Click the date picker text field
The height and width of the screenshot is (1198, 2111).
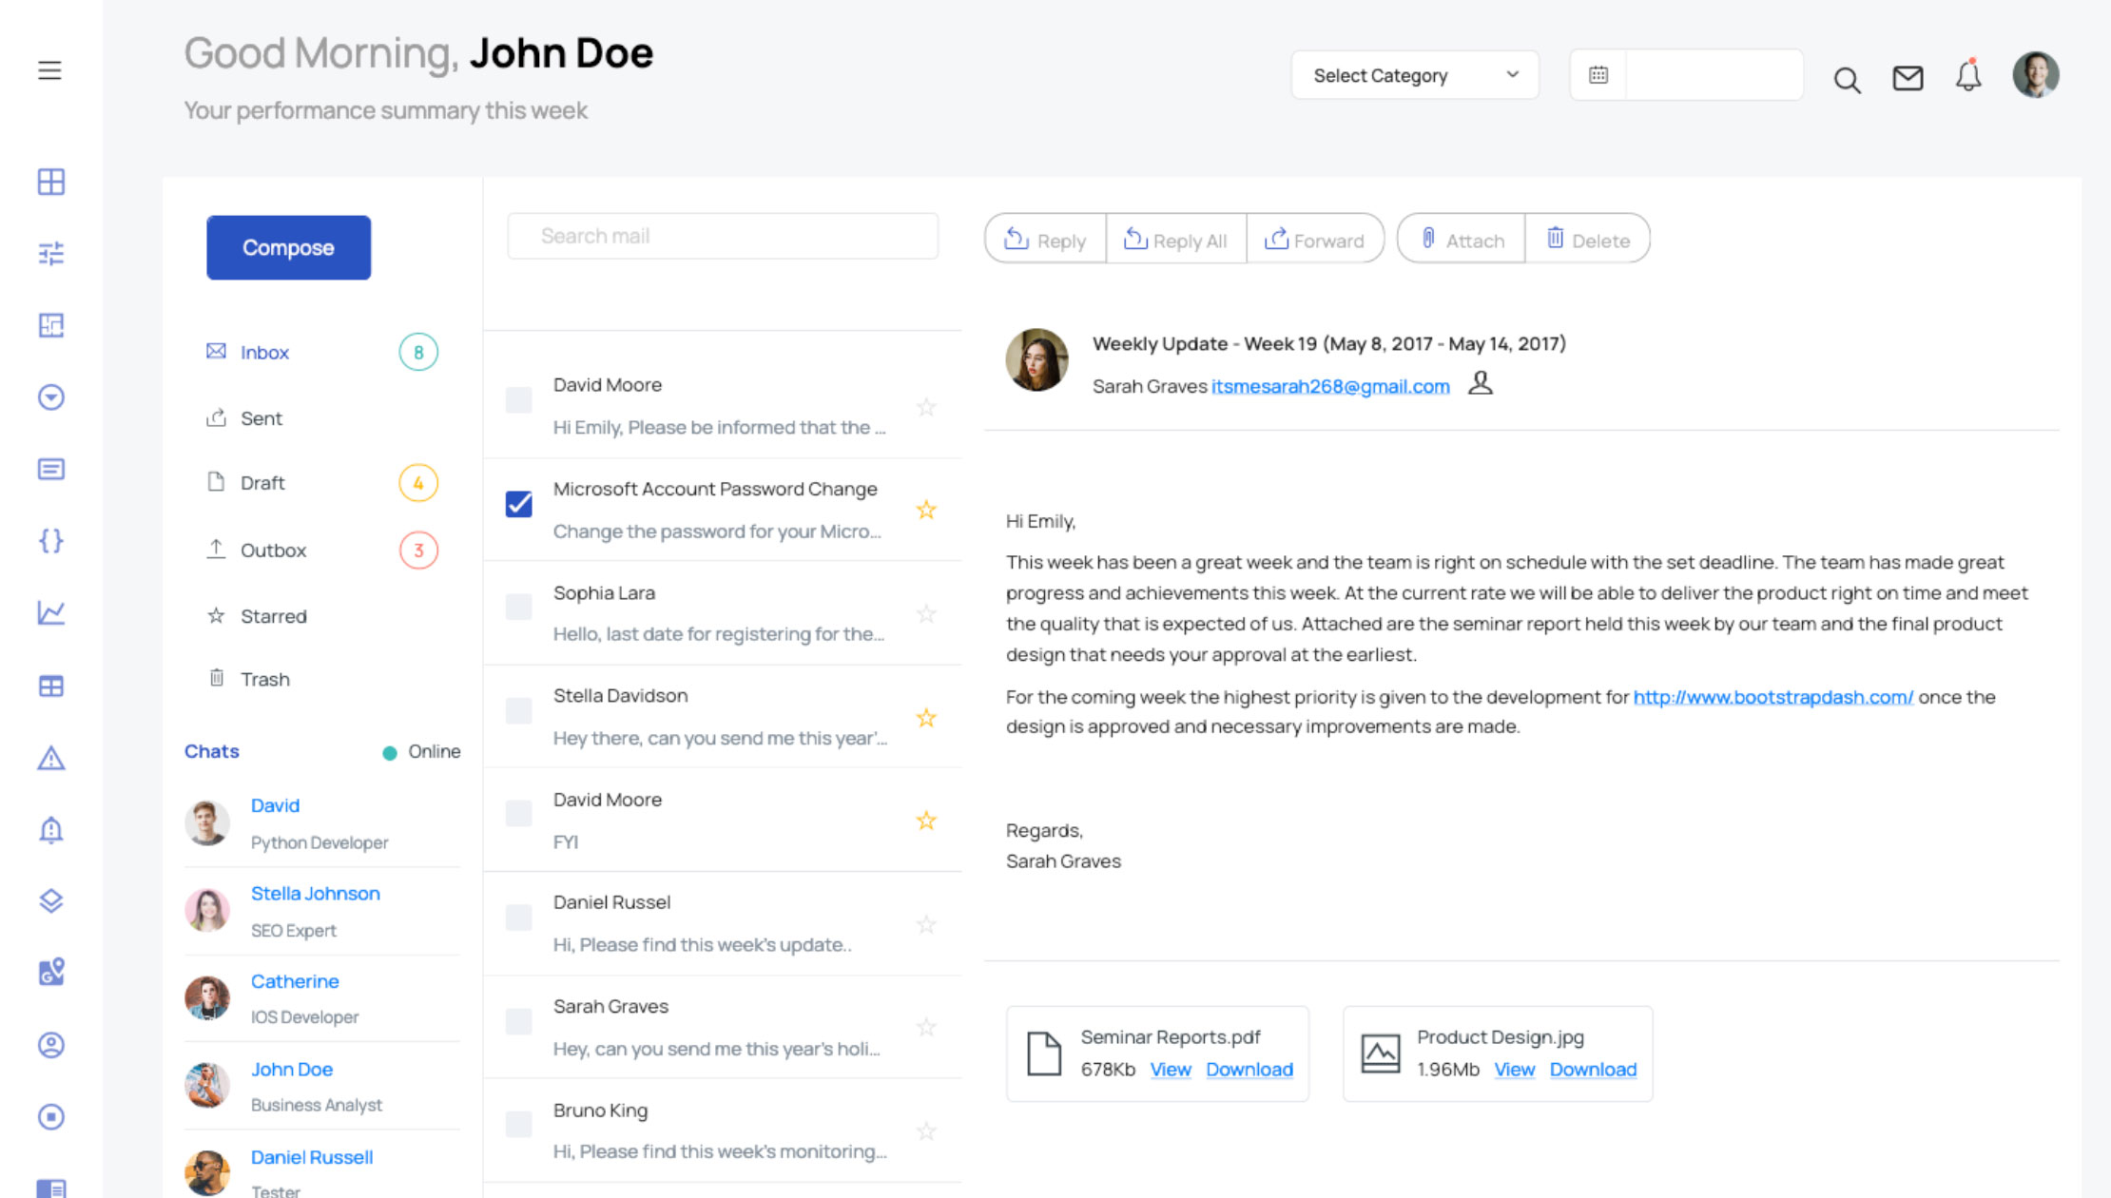pyautogui.click(x=1714, y=74)
